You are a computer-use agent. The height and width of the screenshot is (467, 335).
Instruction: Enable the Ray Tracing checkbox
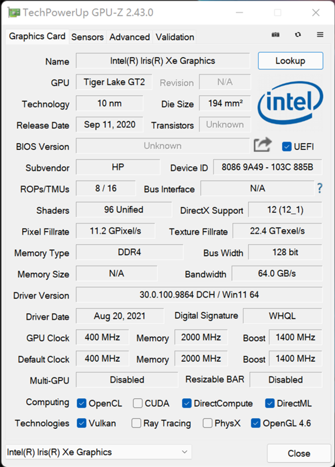click(x=136, y=423)
